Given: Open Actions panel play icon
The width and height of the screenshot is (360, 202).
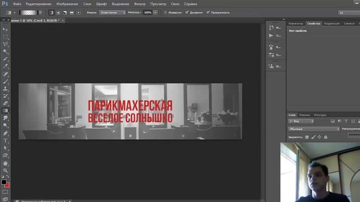Looking at the screenshot, I should [x=271, y=35].
